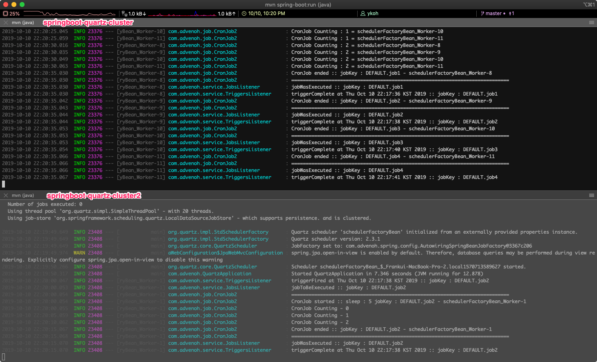Open the bottom pane's hamburger menu
Image resolution: width=597 pixels, height=362 pixels.
(x=591, y=195)
